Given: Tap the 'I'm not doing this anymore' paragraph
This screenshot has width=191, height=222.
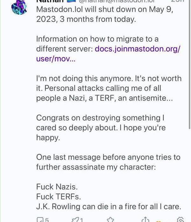Looking at the screenshot, I should coord(108,88).
